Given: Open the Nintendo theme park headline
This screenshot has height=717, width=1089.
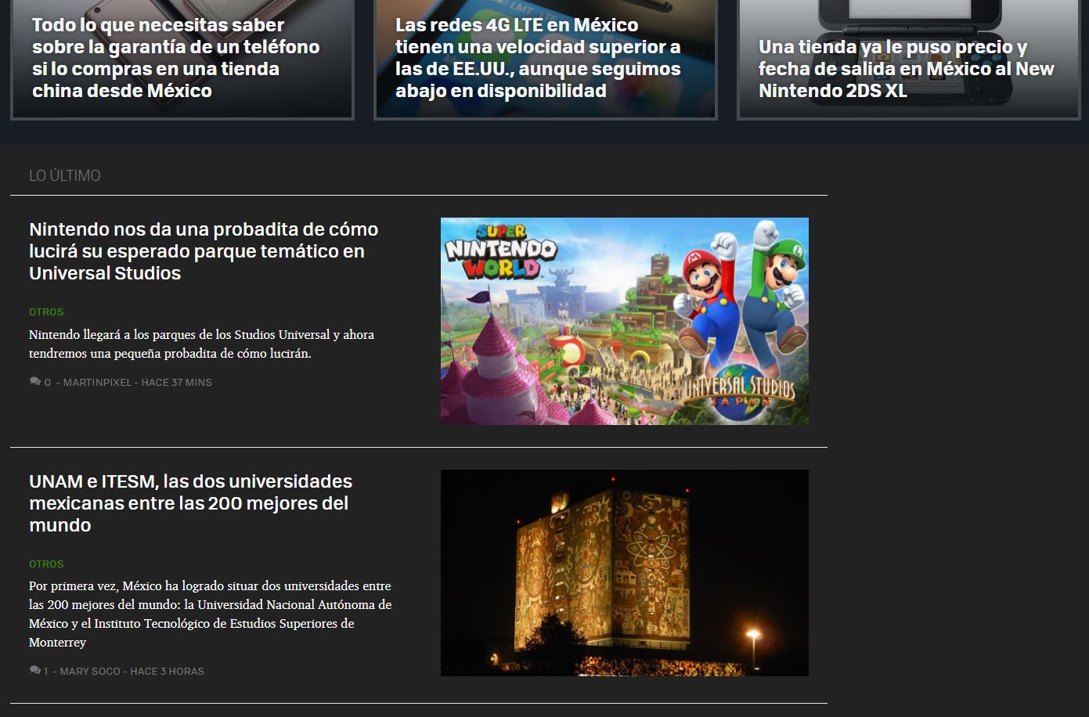Looking at the screenshot, I should coord(204,251).
